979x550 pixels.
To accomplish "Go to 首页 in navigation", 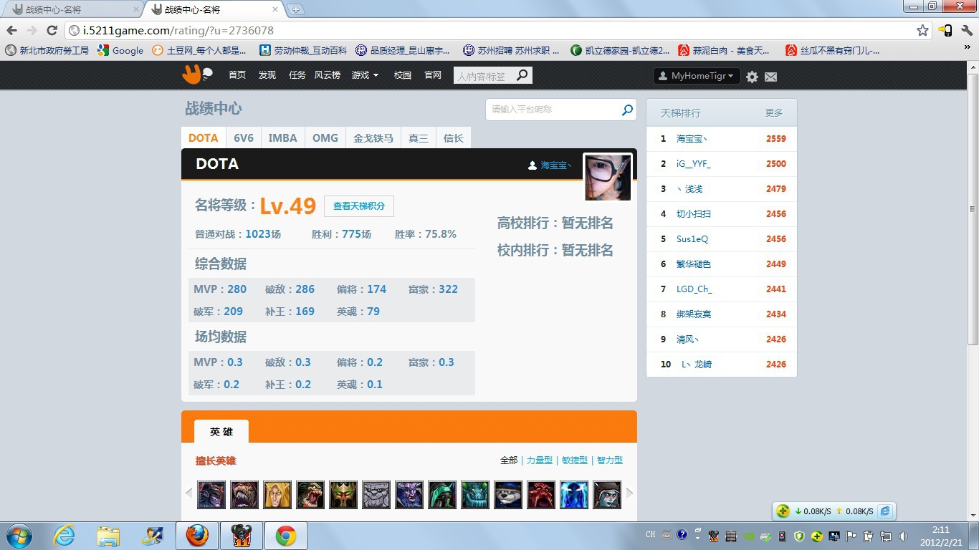I will pos(237,75).
